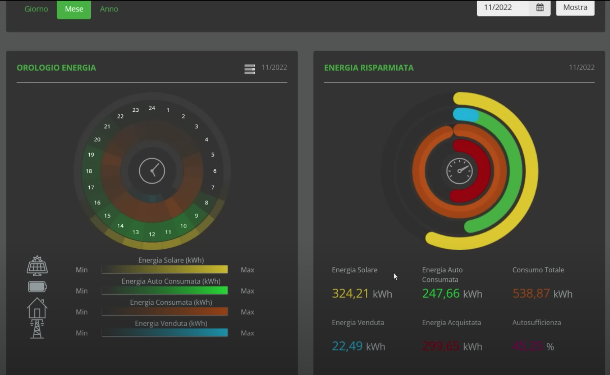Click the battery icon in the legend
This screenshot has height=375, width=610.
[x=37, y=286]
